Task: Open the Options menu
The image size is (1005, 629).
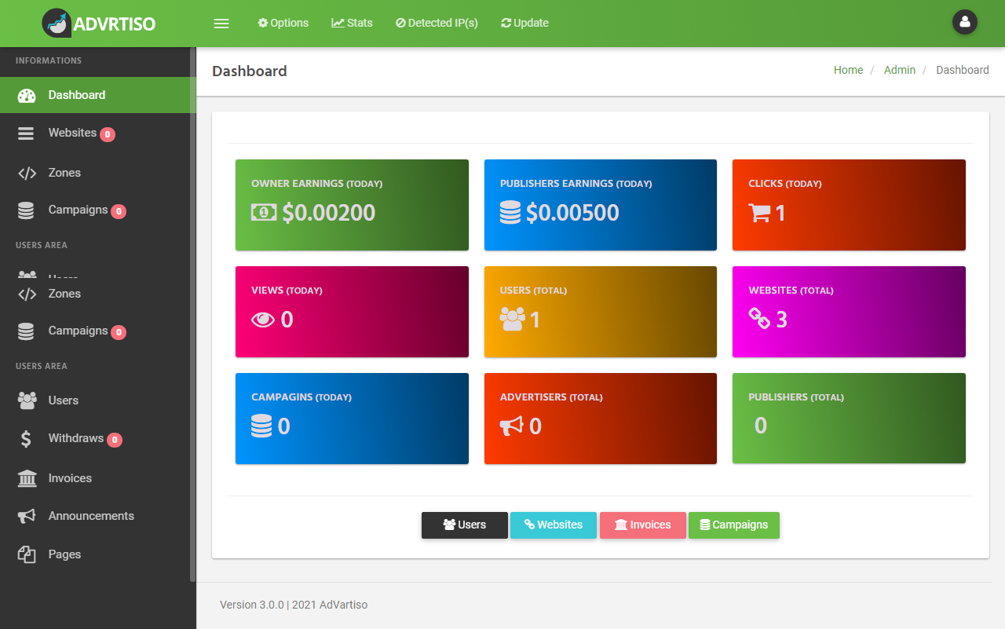Action: point(283,23)
